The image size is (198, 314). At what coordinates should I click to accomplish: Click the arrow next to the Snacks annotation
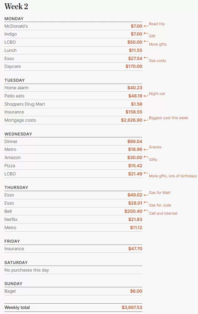146,149
